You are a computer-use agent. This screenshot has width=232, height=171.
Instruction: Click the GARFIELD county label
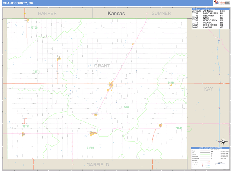point(98,165)
